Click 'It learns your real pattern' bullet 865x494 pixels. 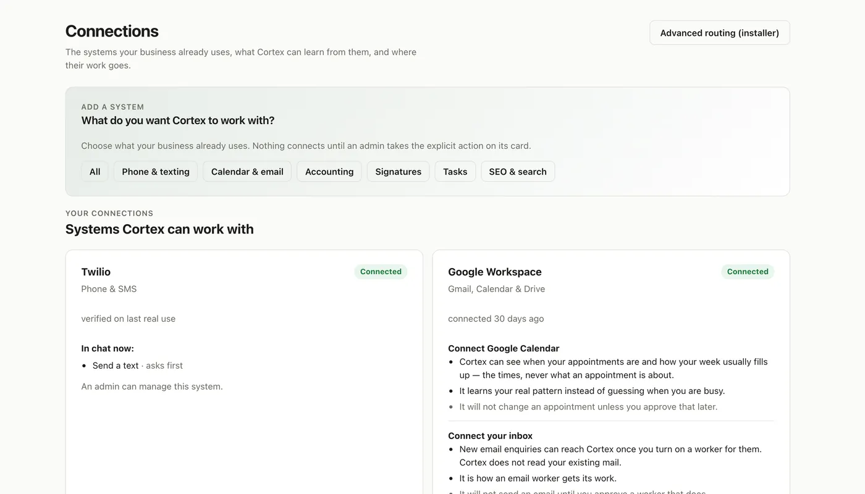(x=592, y=391)
